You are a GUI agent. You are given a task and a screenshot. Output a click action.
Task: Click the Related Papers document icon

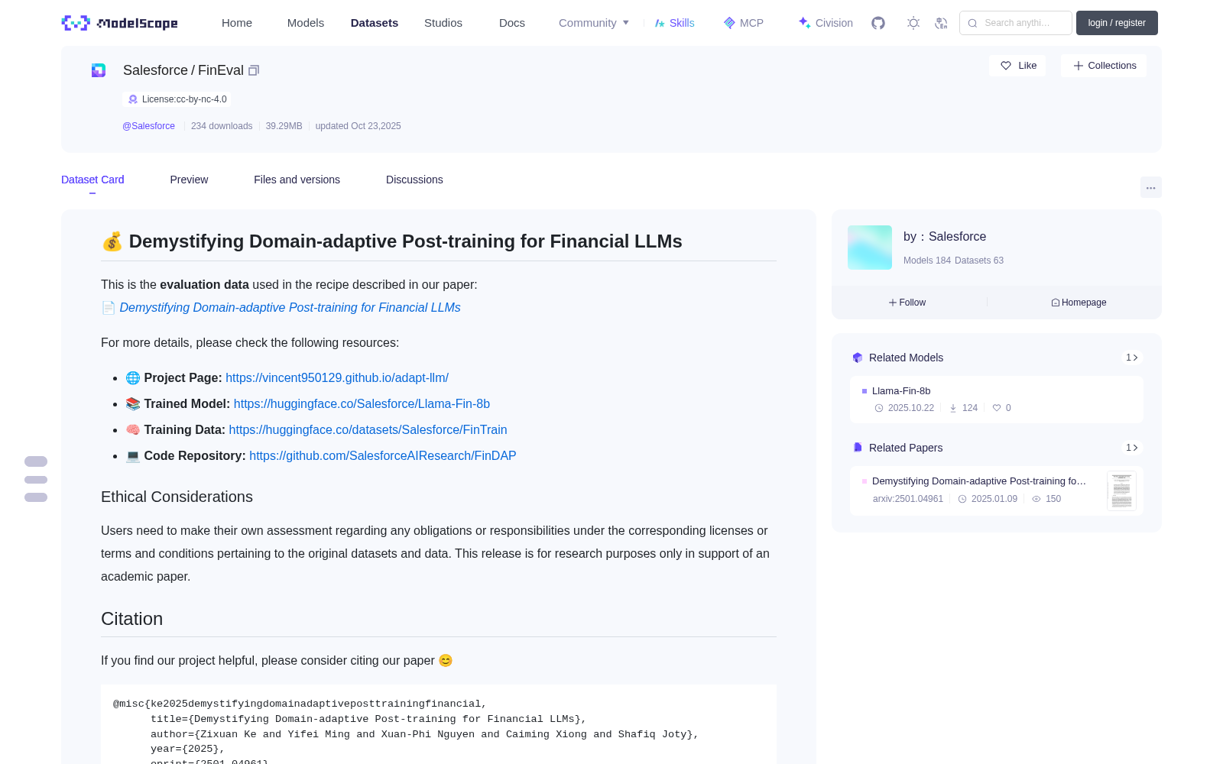(x=858, y=448)
